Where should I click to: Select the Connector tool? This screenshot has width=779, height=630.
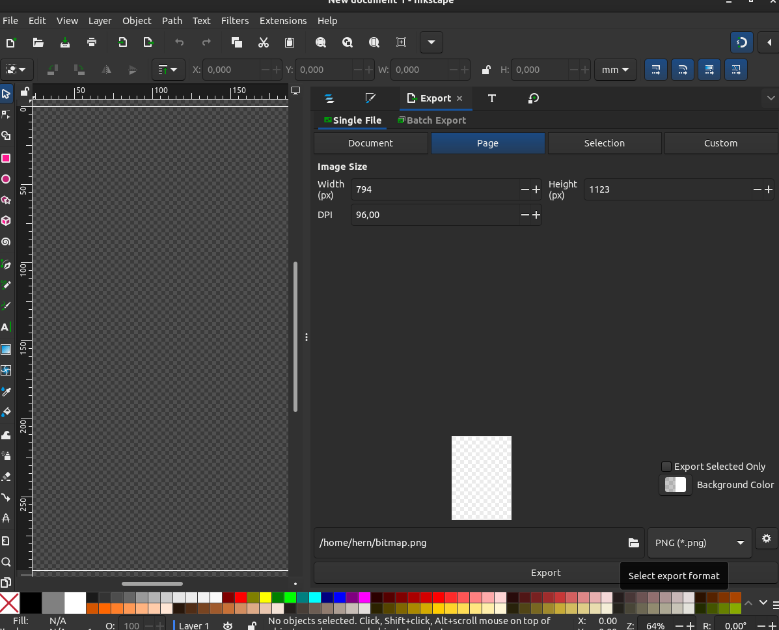click(x=6, y=497)
